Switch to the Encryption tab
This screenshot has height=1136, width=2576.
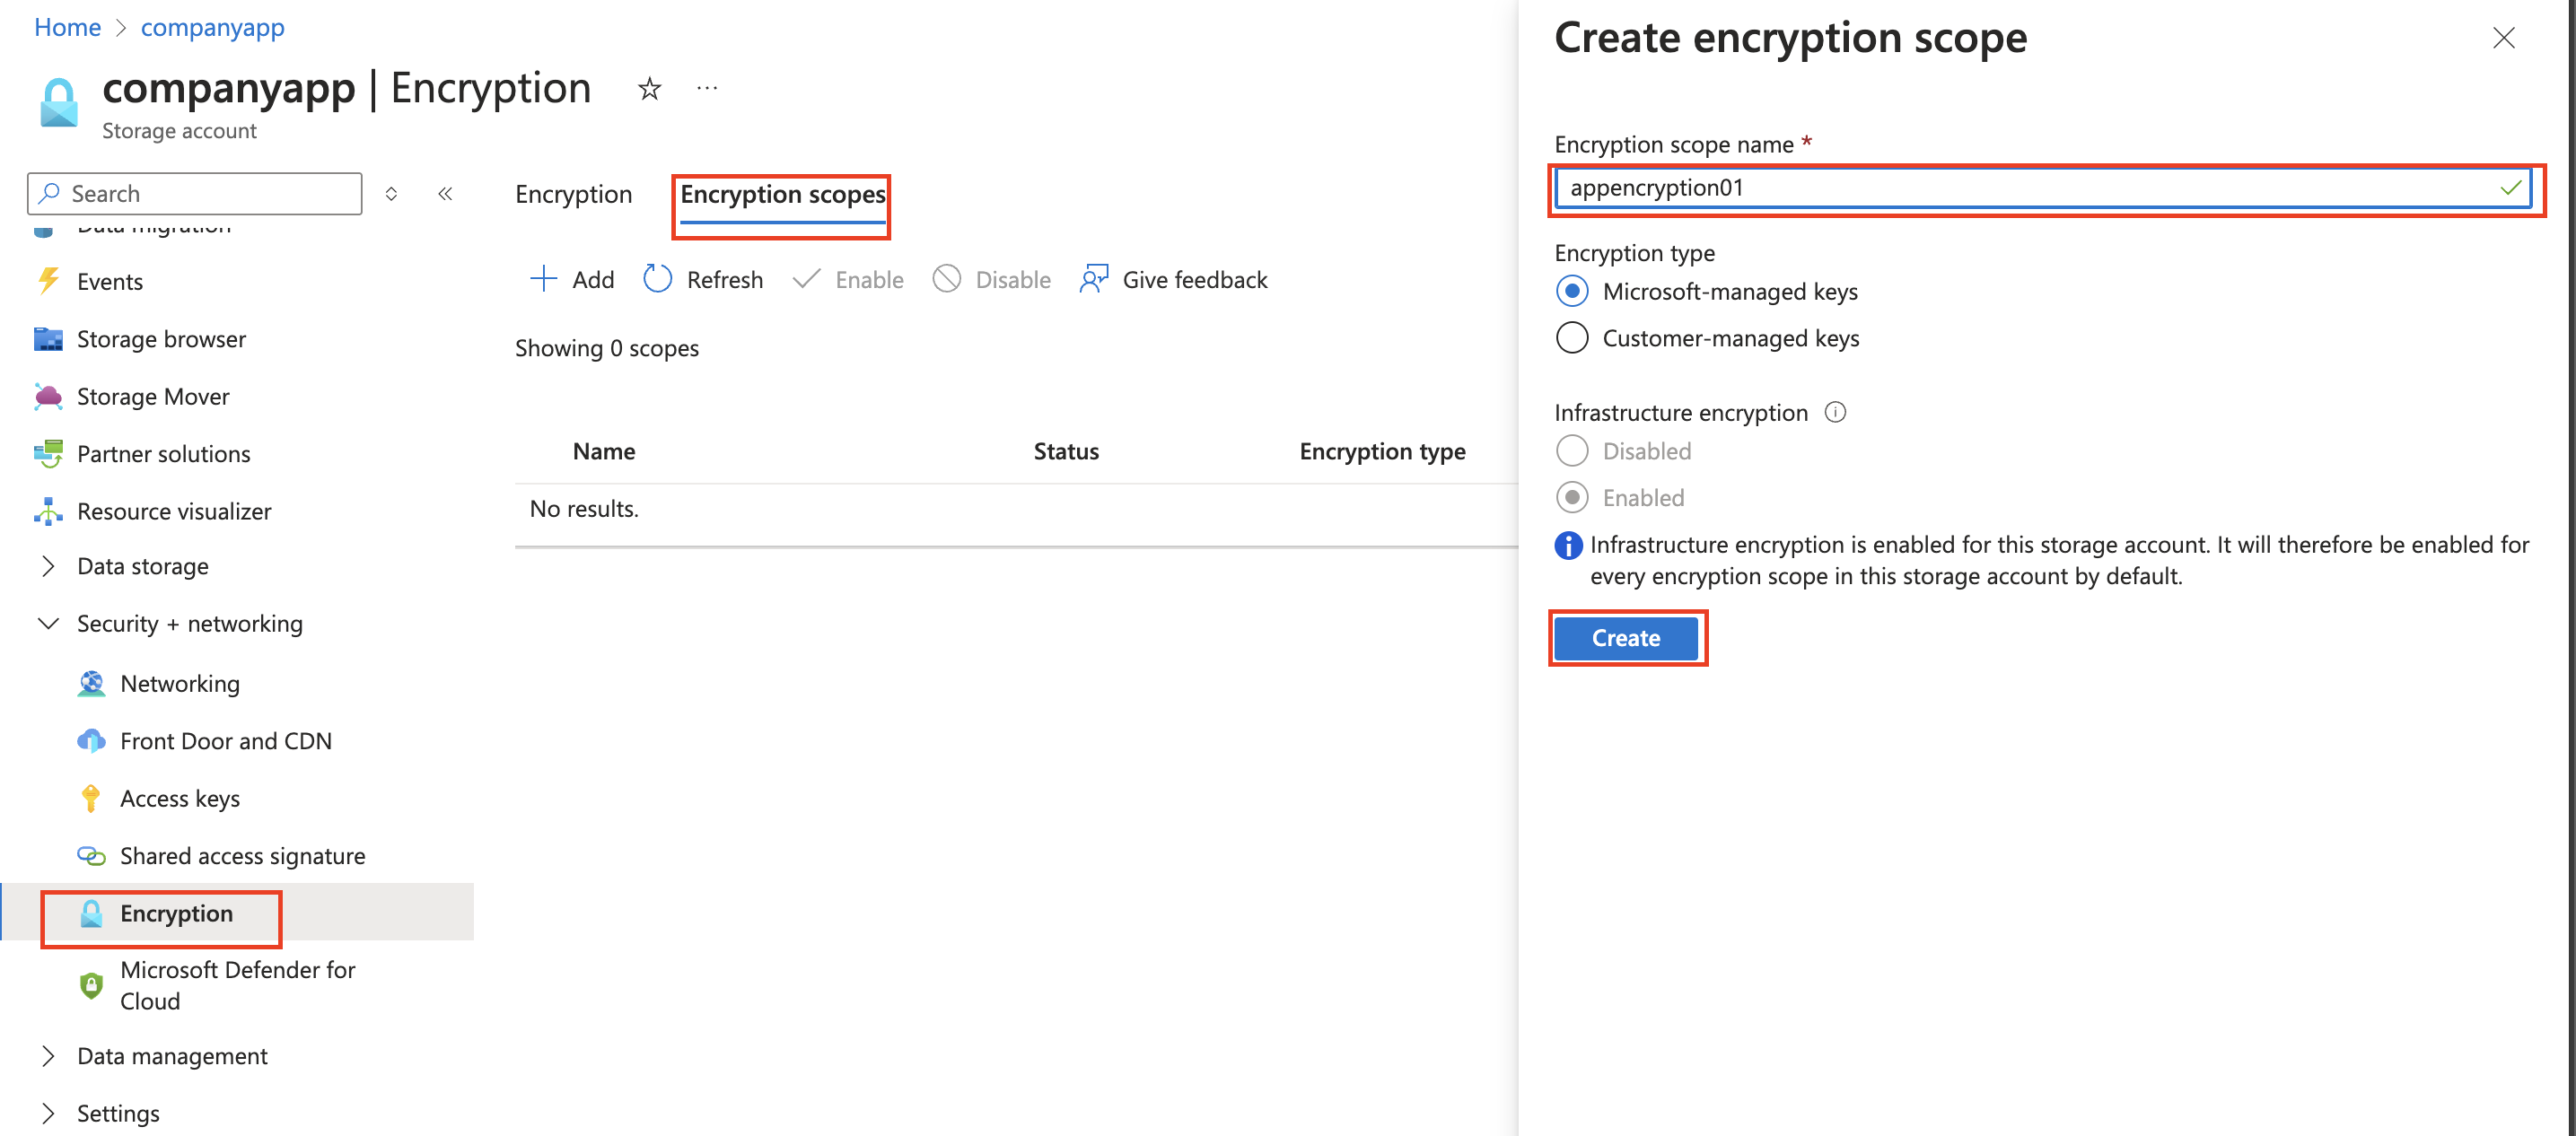(x=574, y=194)
